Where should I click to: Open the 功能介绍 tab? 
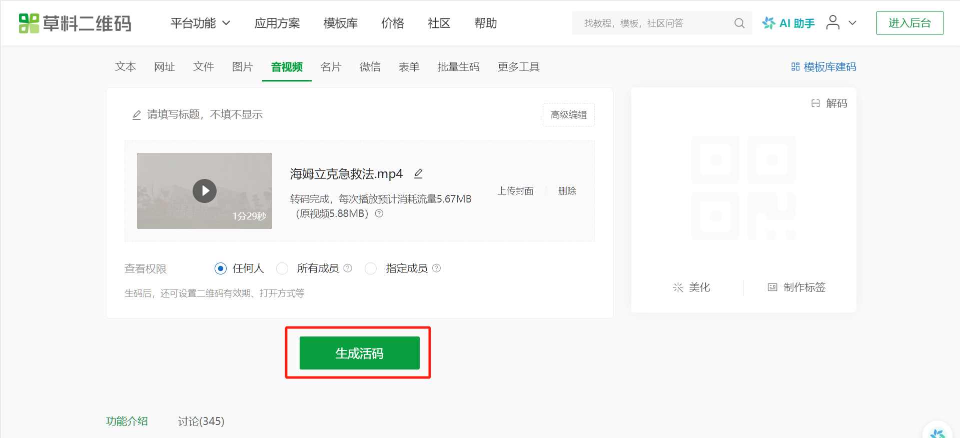tap(127, 421)
